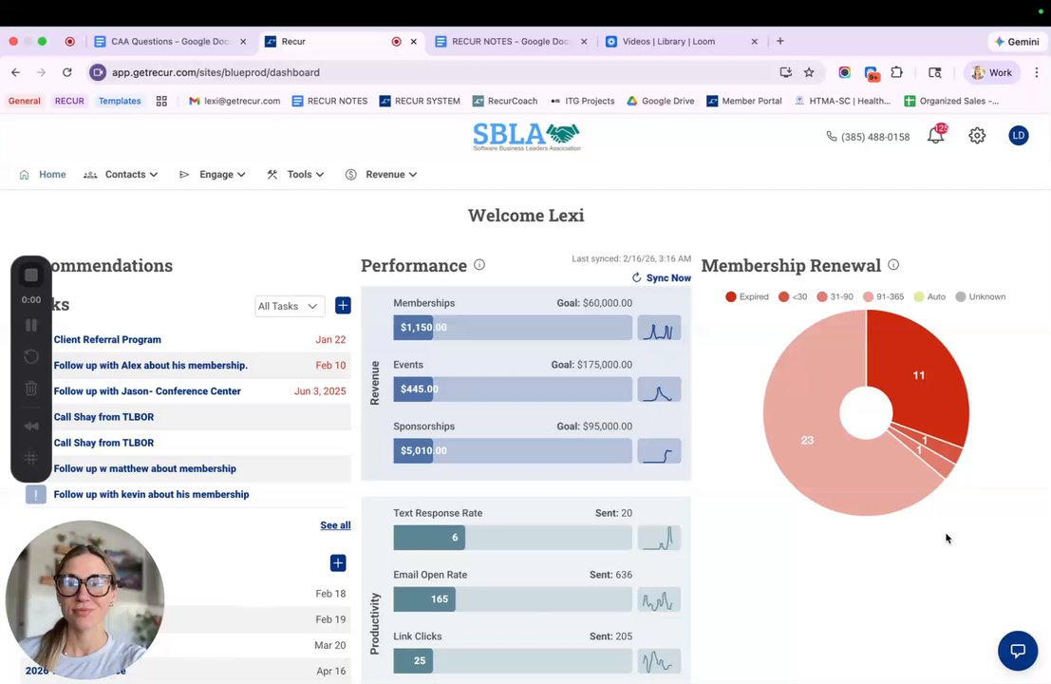Viewport: 1051px width, 684px height.
Task: Open Sponsorships trend sparkline chart
Action: coord(659,451)
